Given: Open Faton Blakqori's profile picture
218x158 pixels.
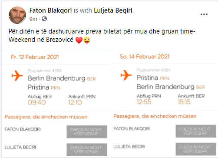Looking at the screenshot, I should tap(17, 15).
